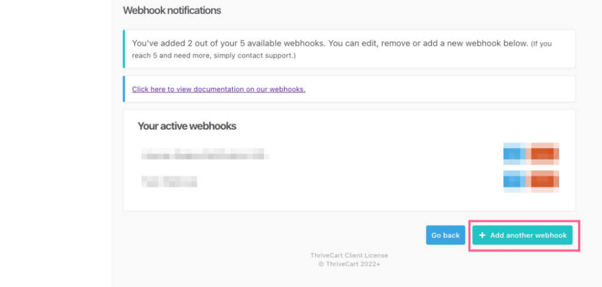Image resolution: width=602 pixels, height=287 pixels.
Task: Select the second blurred webhook name
Action: (x=169, y=182)
